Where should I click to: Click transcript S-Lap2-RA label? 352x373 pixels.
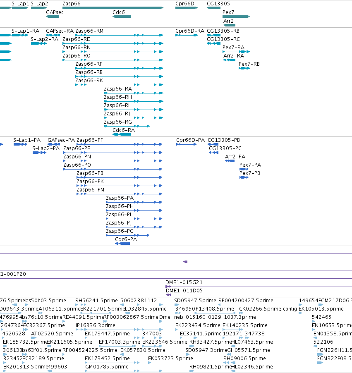point(45,39)
